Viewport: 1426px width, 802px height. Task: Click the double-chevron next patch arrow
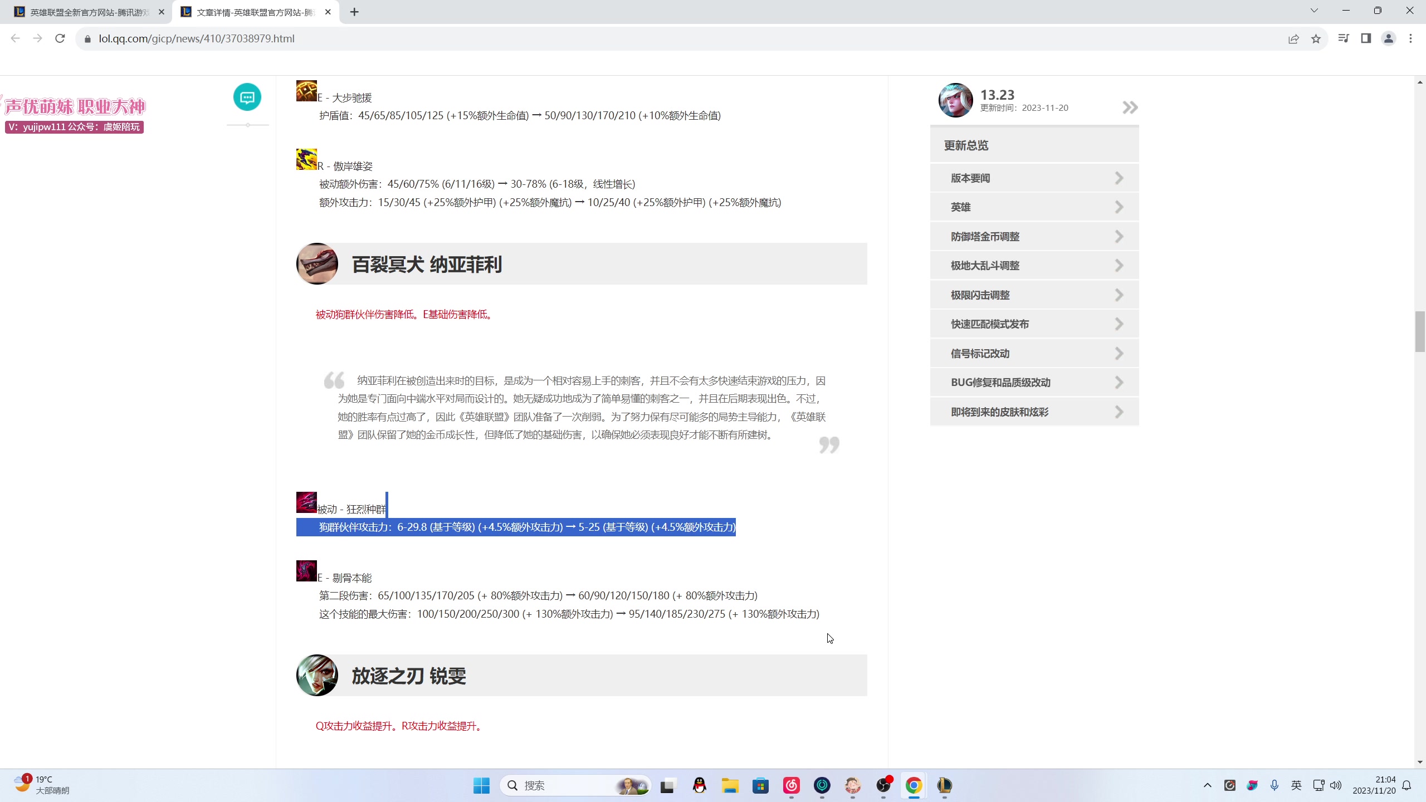point(1130,107)
